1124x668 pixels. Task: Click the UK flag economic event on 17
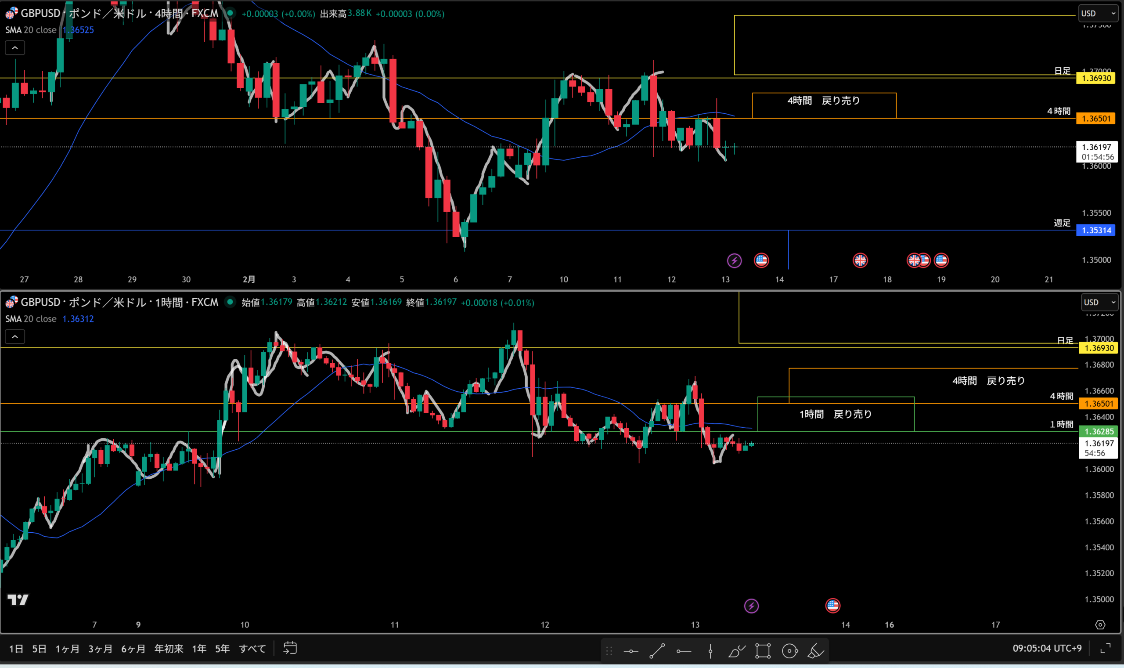coord(860,260)
